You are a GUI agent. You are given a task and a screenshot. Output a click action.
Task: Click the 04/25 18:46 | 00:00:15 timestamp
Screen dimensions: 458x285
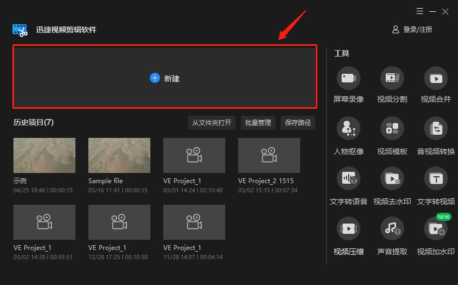(x=43, y=190)
